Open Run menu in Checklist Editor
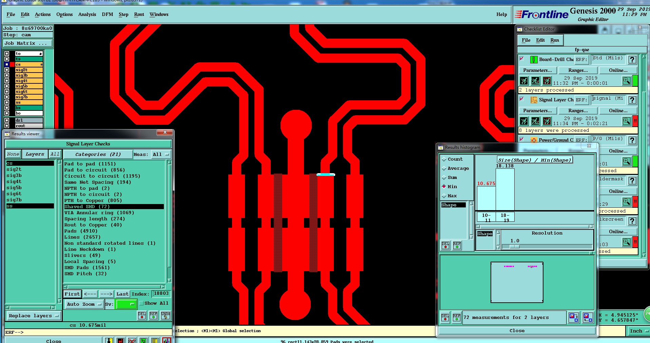650x343 pixels. coord(555,40)
